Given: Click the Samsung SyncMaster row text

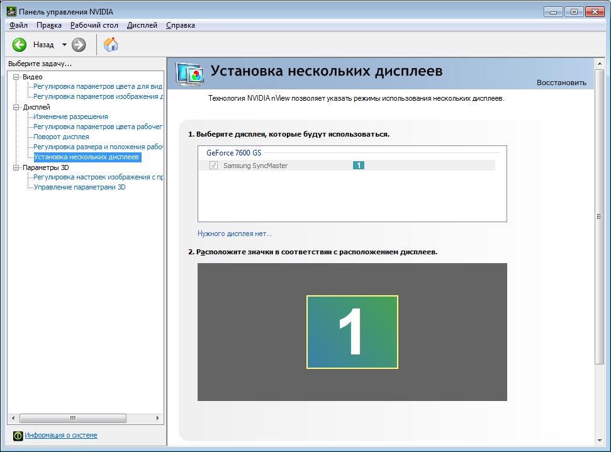Looking at the screenshot, I should click(255, 166).
